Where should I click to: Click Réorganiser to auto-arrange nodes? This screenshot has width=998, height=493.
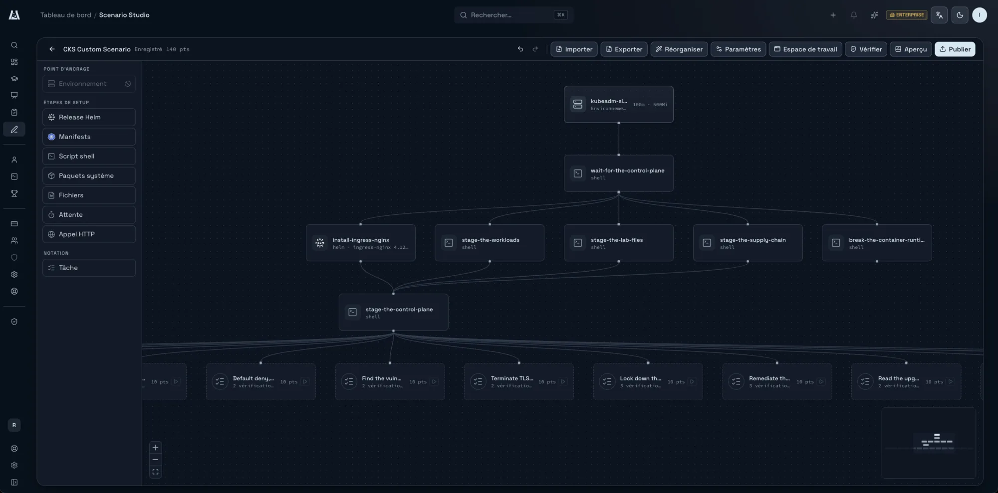coord(679,49)
